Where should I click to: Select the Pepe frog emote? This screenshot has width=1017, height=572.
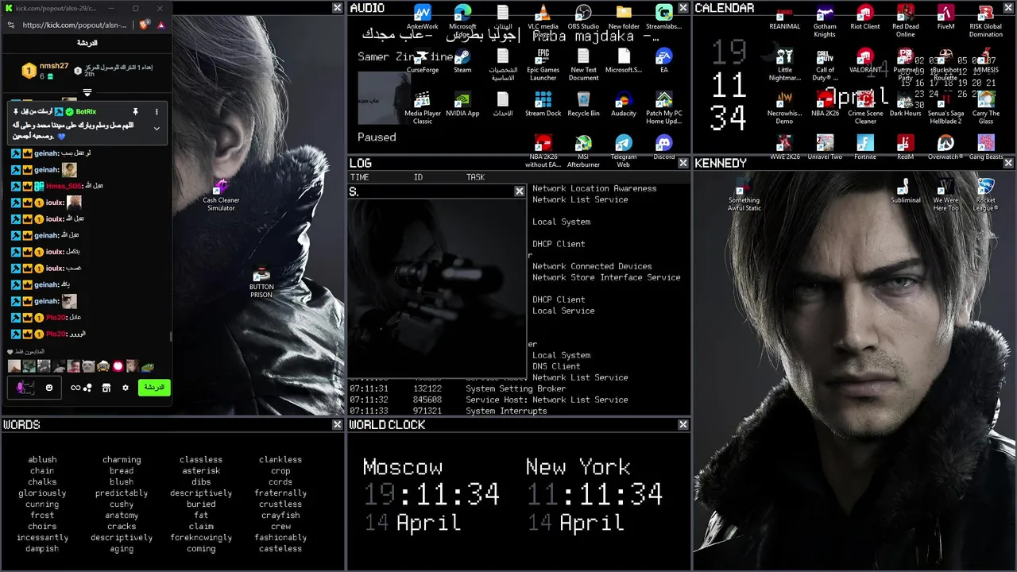(147, 366)
